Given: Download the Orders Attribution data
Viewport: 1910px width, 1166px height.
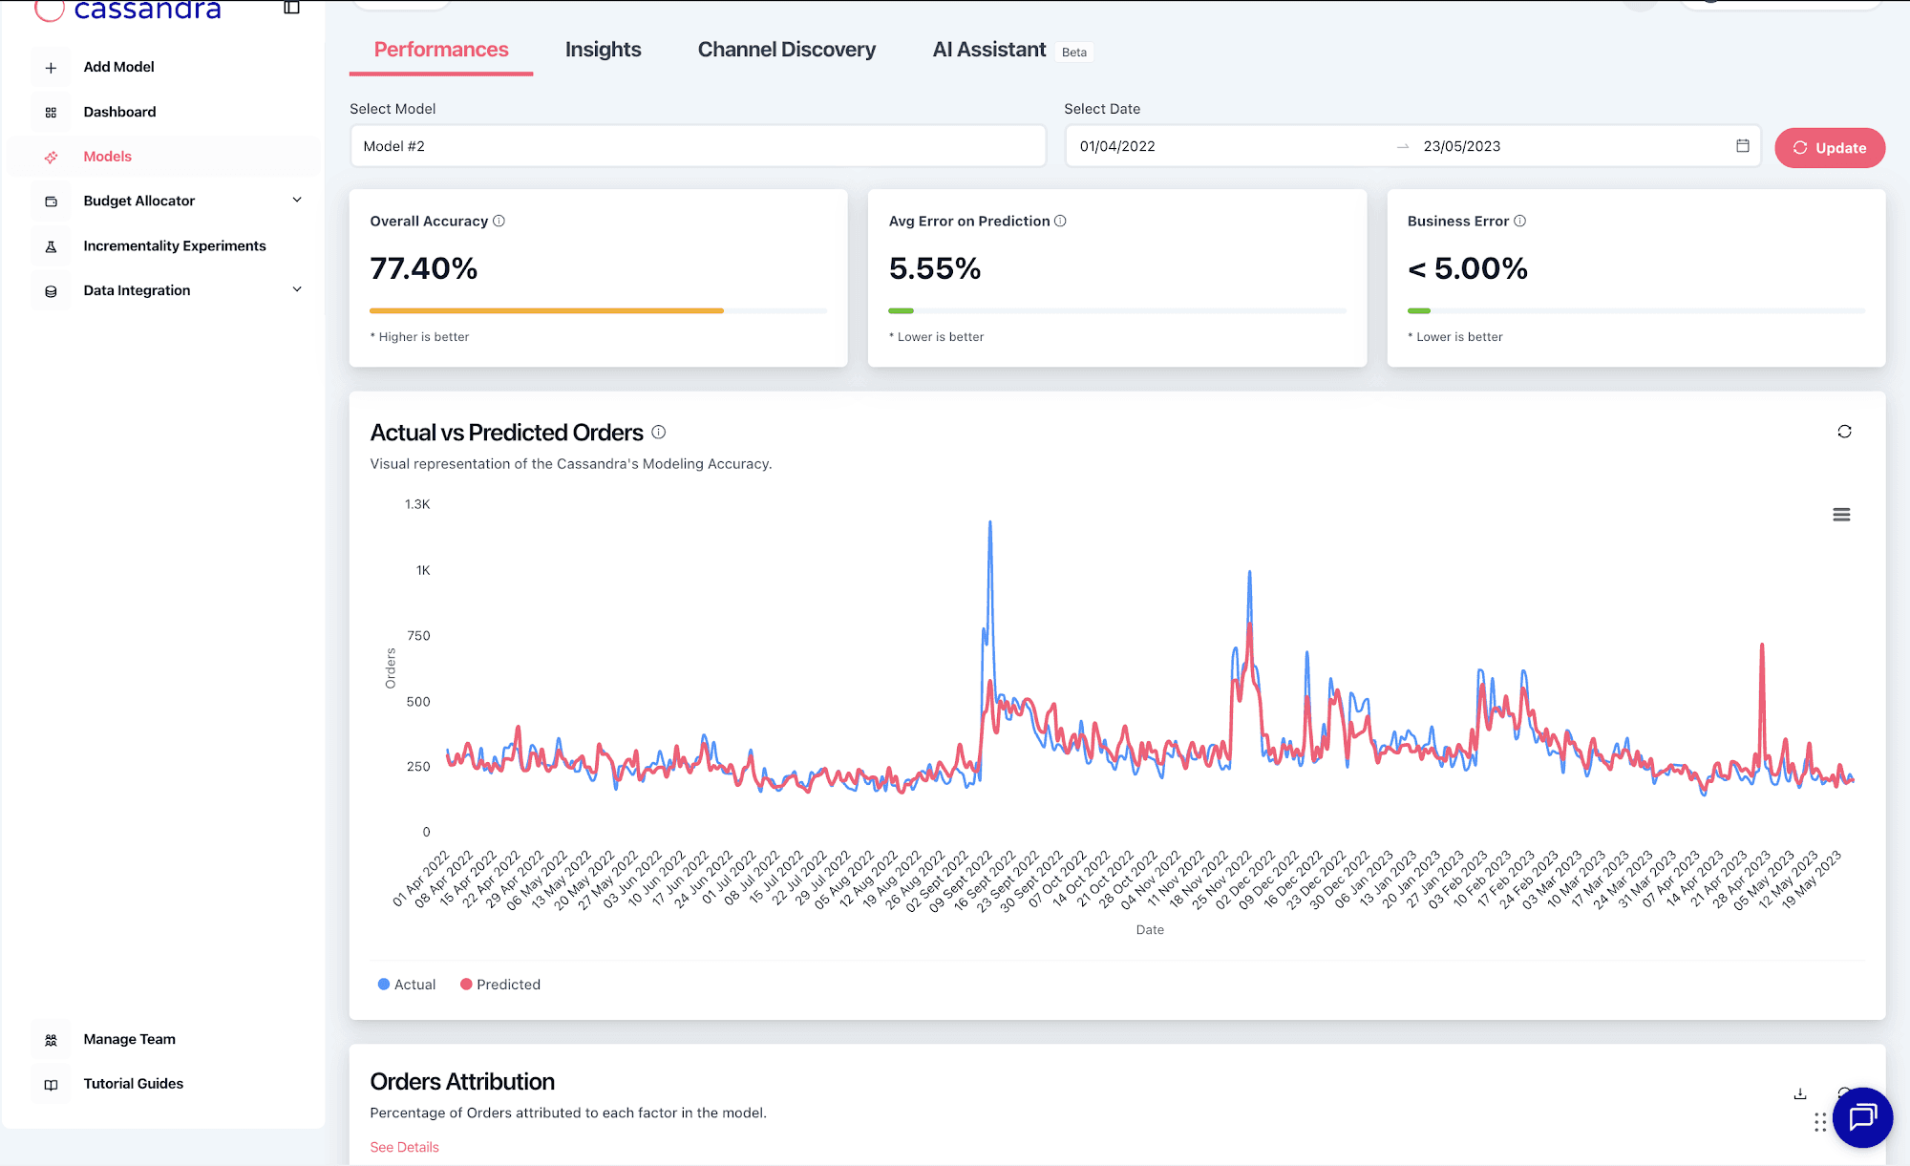Looking at the screenshot, I should tap(1800, 1093).
